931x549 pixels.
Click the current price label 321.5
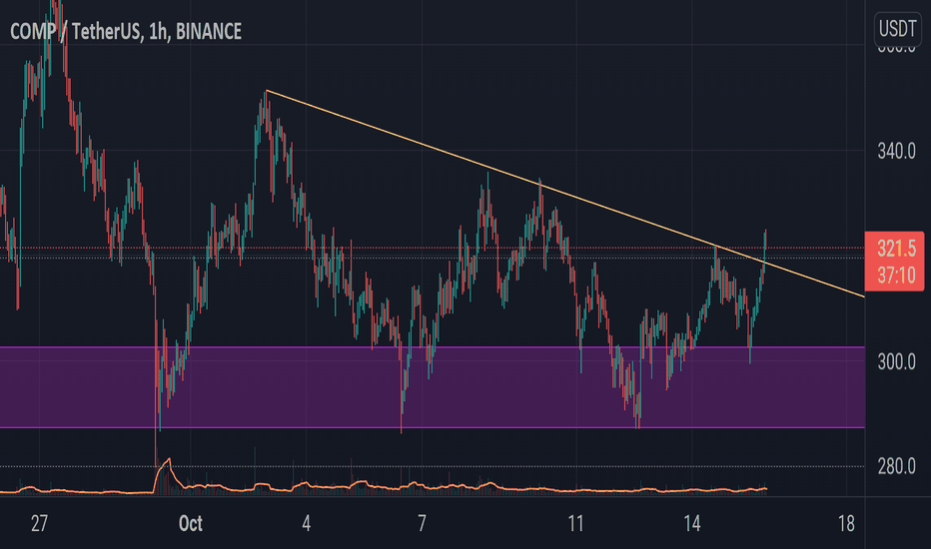tap(896, 249)
